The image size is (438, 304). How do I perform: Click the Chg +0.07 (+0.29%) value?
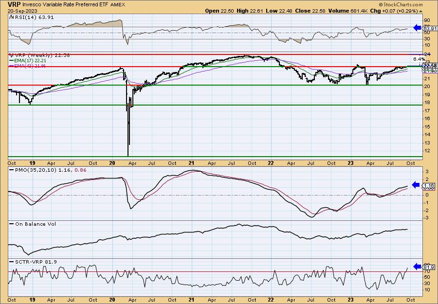coord(394,11)
